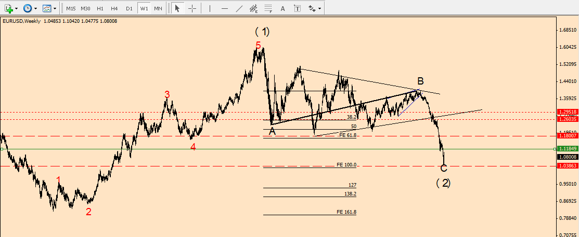Select the Vertical Line drawing tool
Image resolution: width=579 pixels, height=237 pixels.
[x=210, y=8]
